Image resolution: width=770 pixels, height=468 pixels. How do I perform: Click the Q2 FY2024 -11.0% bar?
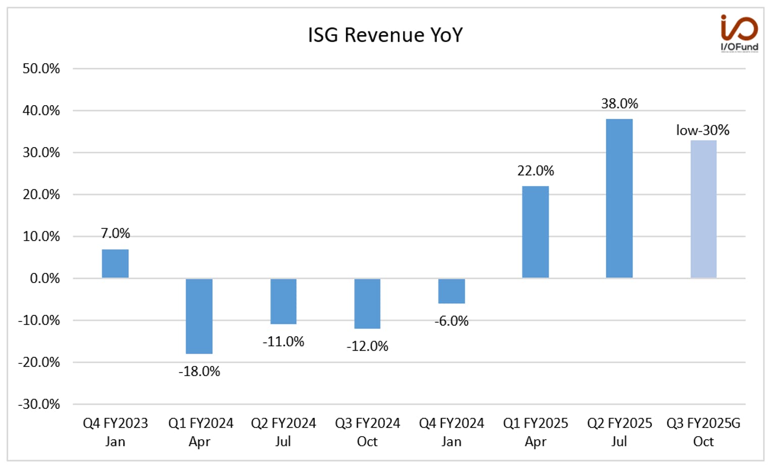point(283,301)
